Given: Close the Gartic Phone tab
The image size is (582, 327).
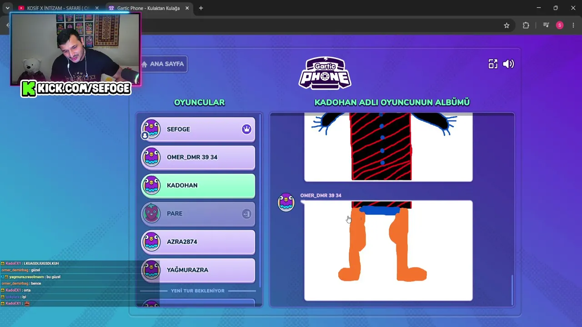Looking at the screenshot, I should pos(186,8).
